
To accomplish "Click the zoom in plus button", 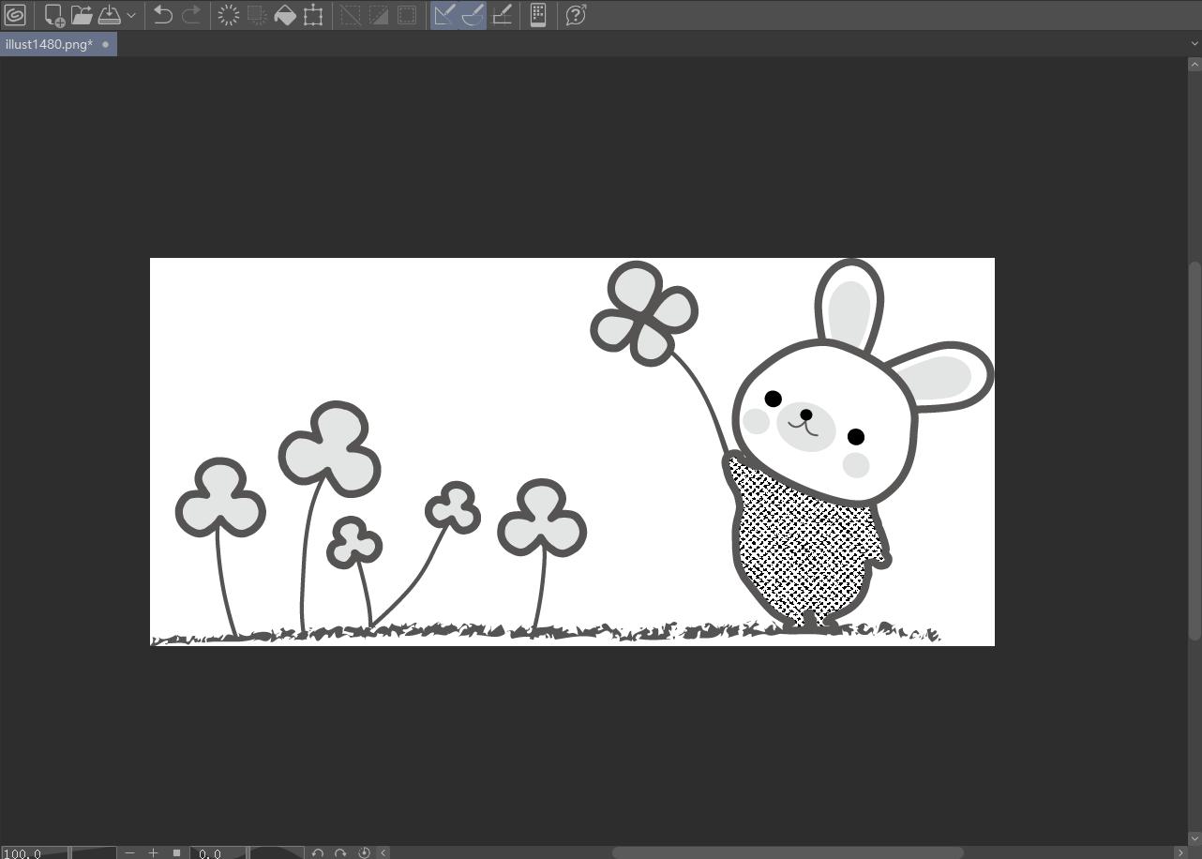I will point(153,852).
